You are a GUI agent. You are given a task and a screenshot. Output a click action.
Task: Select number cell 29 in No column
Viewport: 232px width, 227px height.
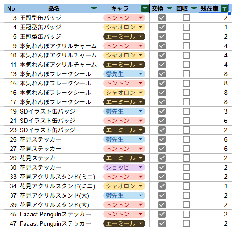click(11, 158)
